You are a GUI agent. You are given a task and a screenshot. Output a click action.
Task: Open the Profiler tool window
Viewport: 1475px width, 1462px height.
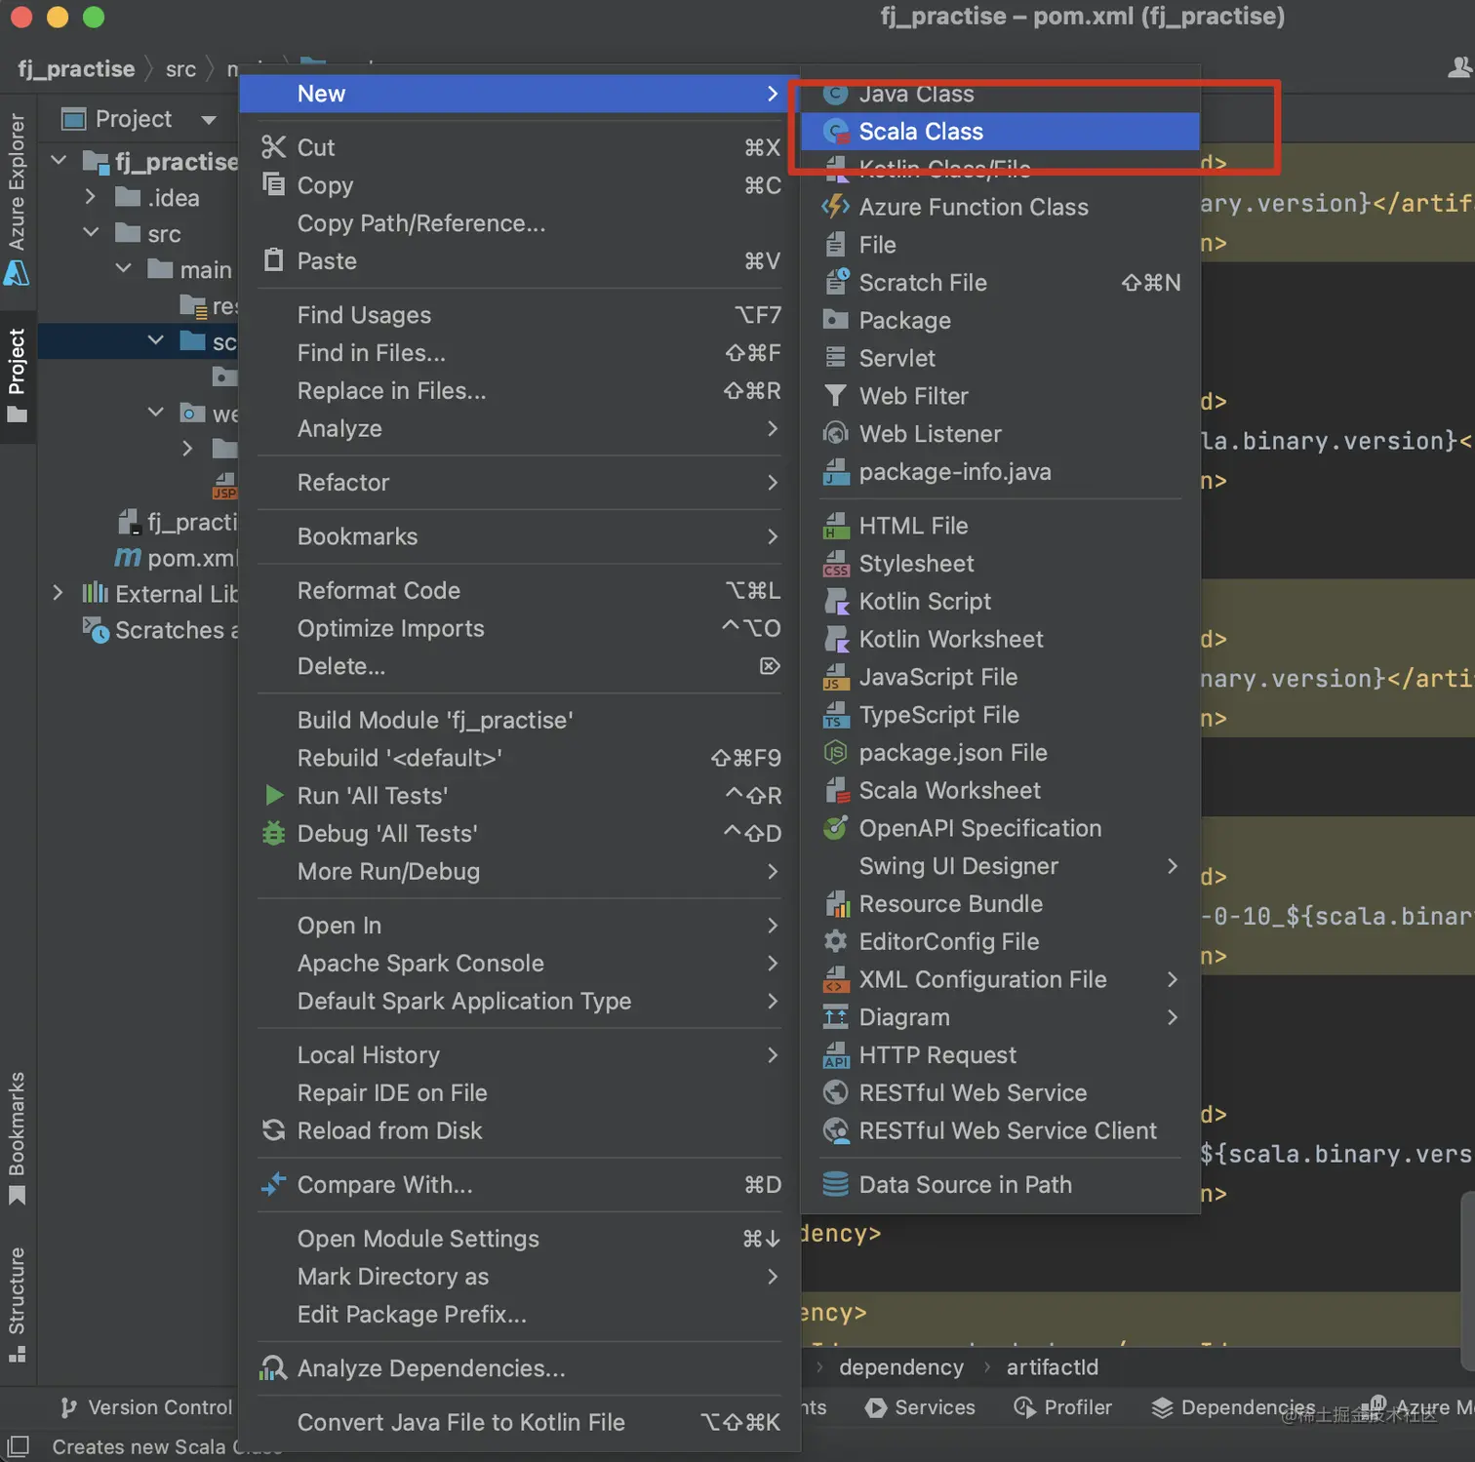1062,1407
